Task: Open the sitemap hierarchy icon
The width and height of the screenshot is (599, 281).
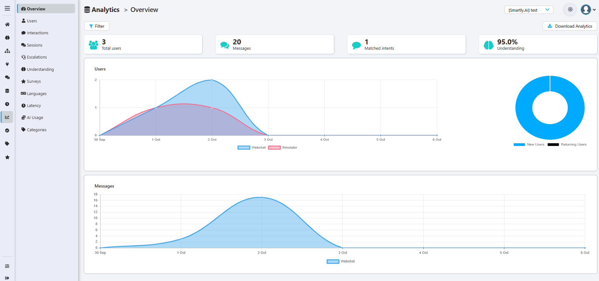Action: tap(7, 51)
